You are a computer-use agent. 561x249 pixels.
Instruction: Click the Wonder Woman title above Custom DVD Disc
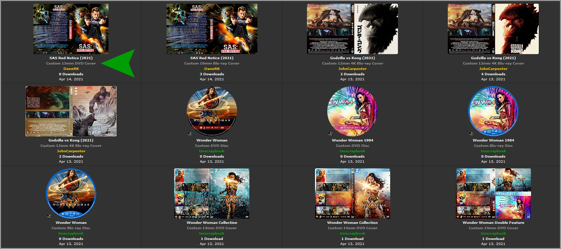212,140
